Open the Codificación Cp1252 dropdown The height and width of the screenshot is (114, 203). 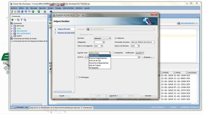coord(140,53)
